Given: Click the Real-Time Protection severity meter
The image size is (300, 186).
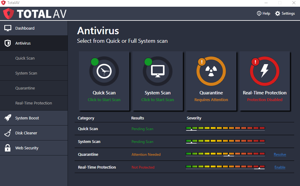Looking at the screenshot, I should point(225,167).
